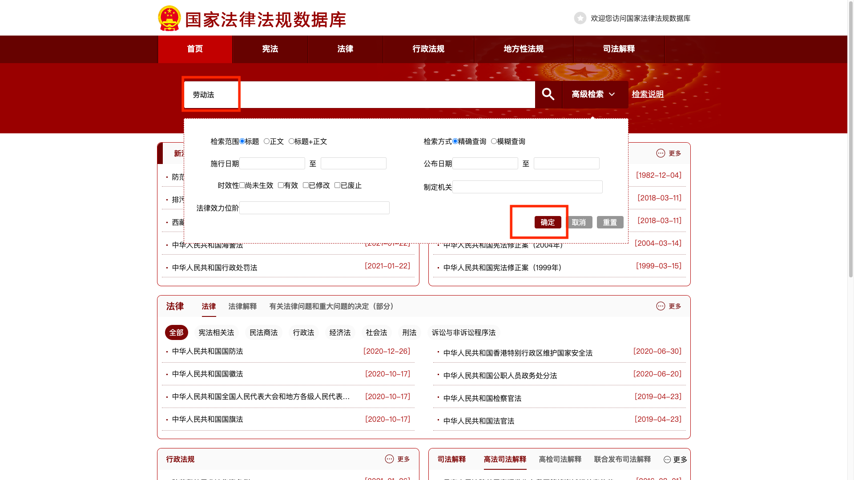854x480 pixels.
Task: Open 行政法规 navigation tab
Action: tap(428, 49)
